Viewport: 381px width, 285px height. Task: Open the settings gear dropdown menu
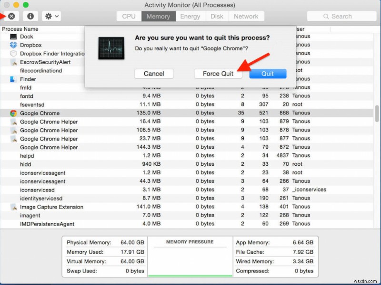(50, 16)
